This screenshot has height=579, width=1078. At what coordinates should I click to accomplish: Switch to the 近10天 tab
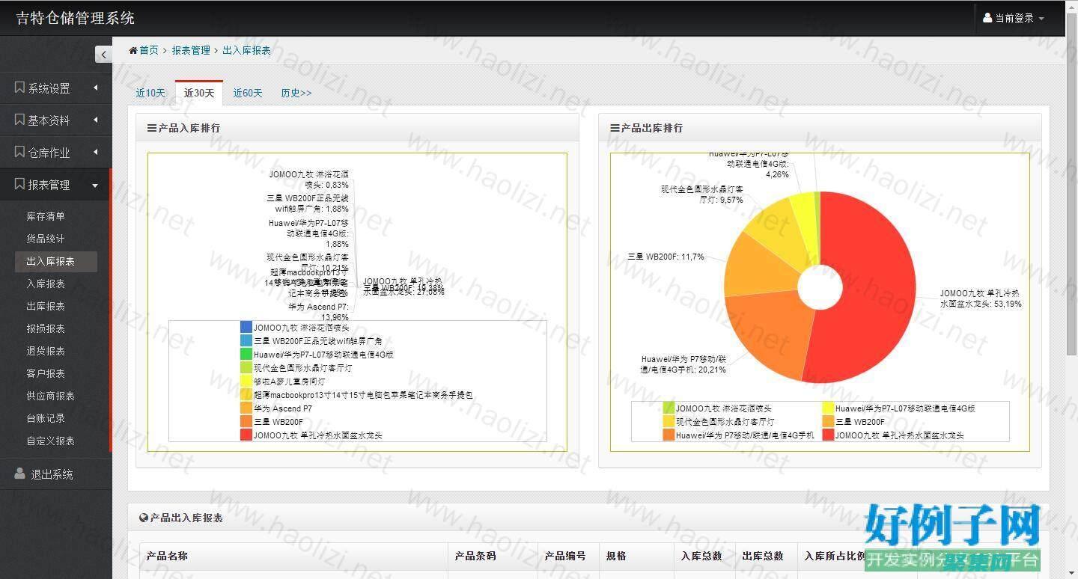pyautogui.click(x=150, y=93)
